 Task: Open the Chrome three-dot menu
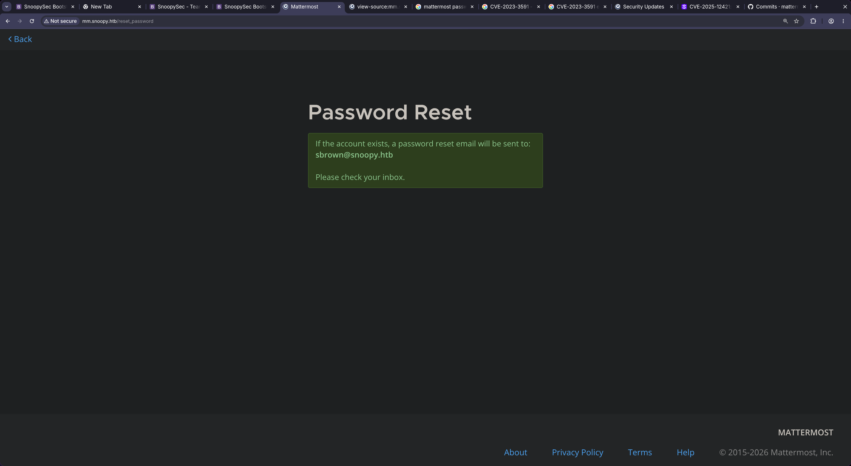(x=843, y=21)
